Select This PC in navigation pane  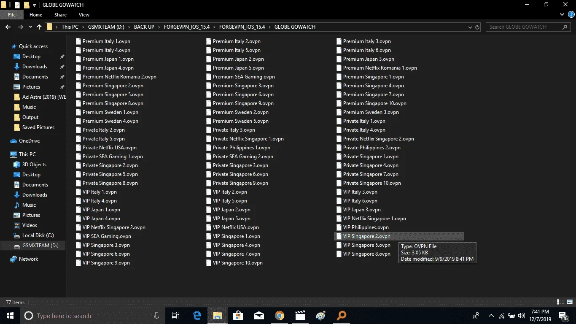pyautogui.click(x=27, y=154)
